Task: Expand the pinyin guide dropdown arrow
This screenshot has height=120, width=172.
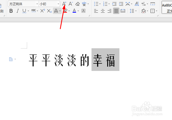Action: pos(88,4)
